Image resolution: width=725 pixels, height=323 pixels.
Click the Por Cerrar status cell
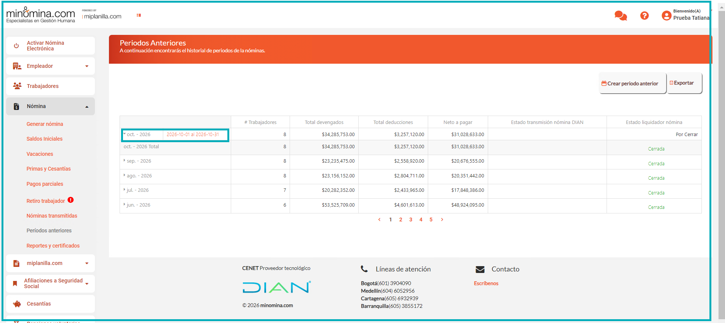point(654,134)
